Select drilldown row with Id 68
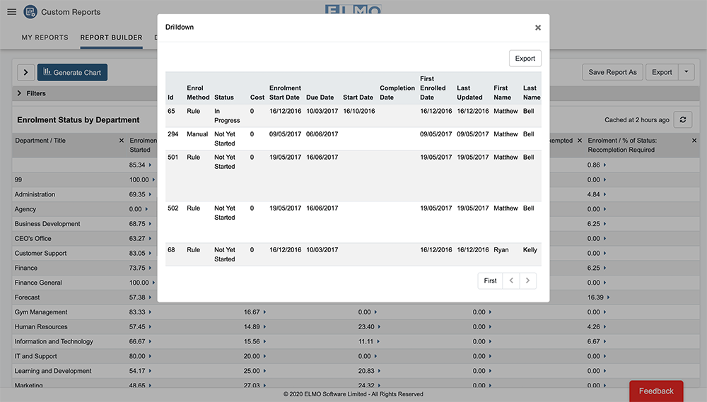Image resolution: width=707 pixels, height=402 pixels. pos(353,254)
